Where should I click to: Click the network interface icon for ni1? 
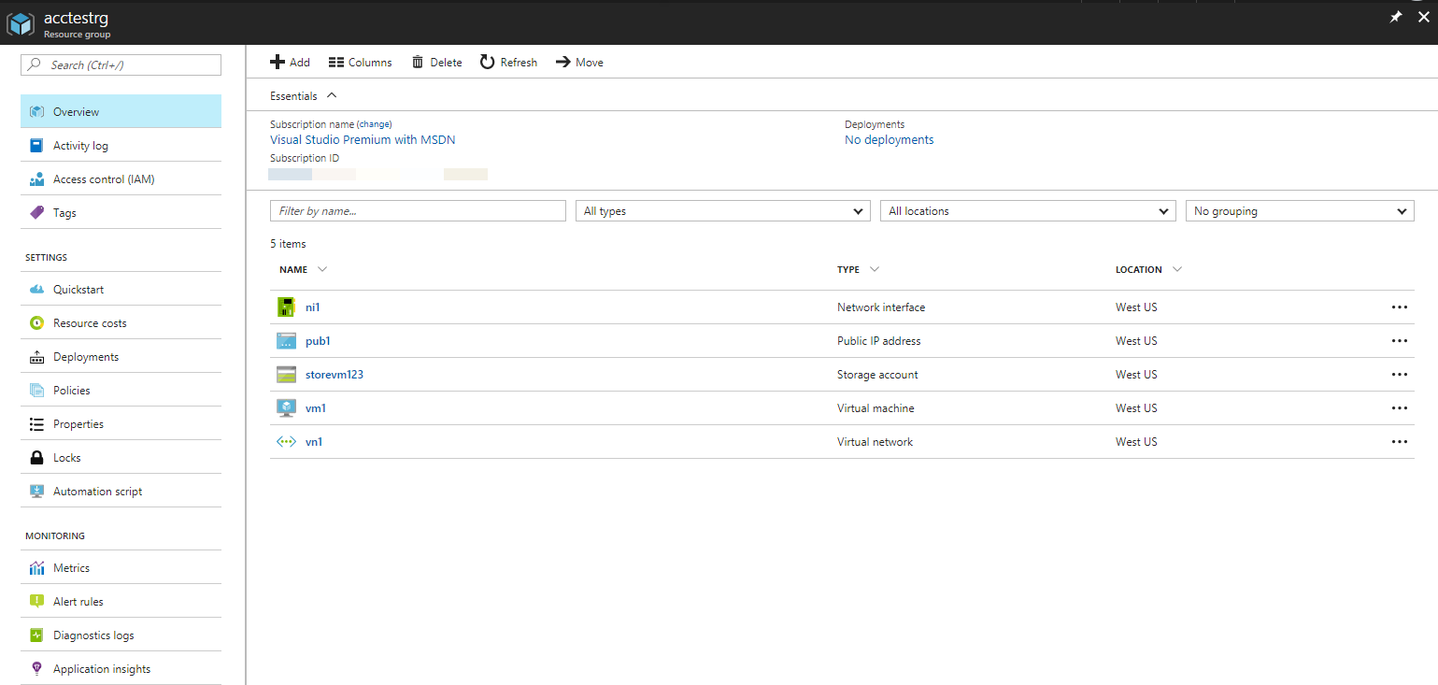point(286,307)
